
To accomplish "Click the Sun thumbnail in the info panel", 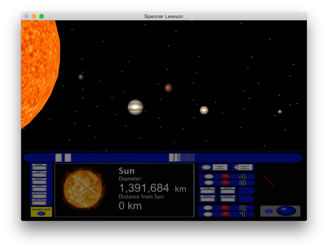I will pos(83,190).
